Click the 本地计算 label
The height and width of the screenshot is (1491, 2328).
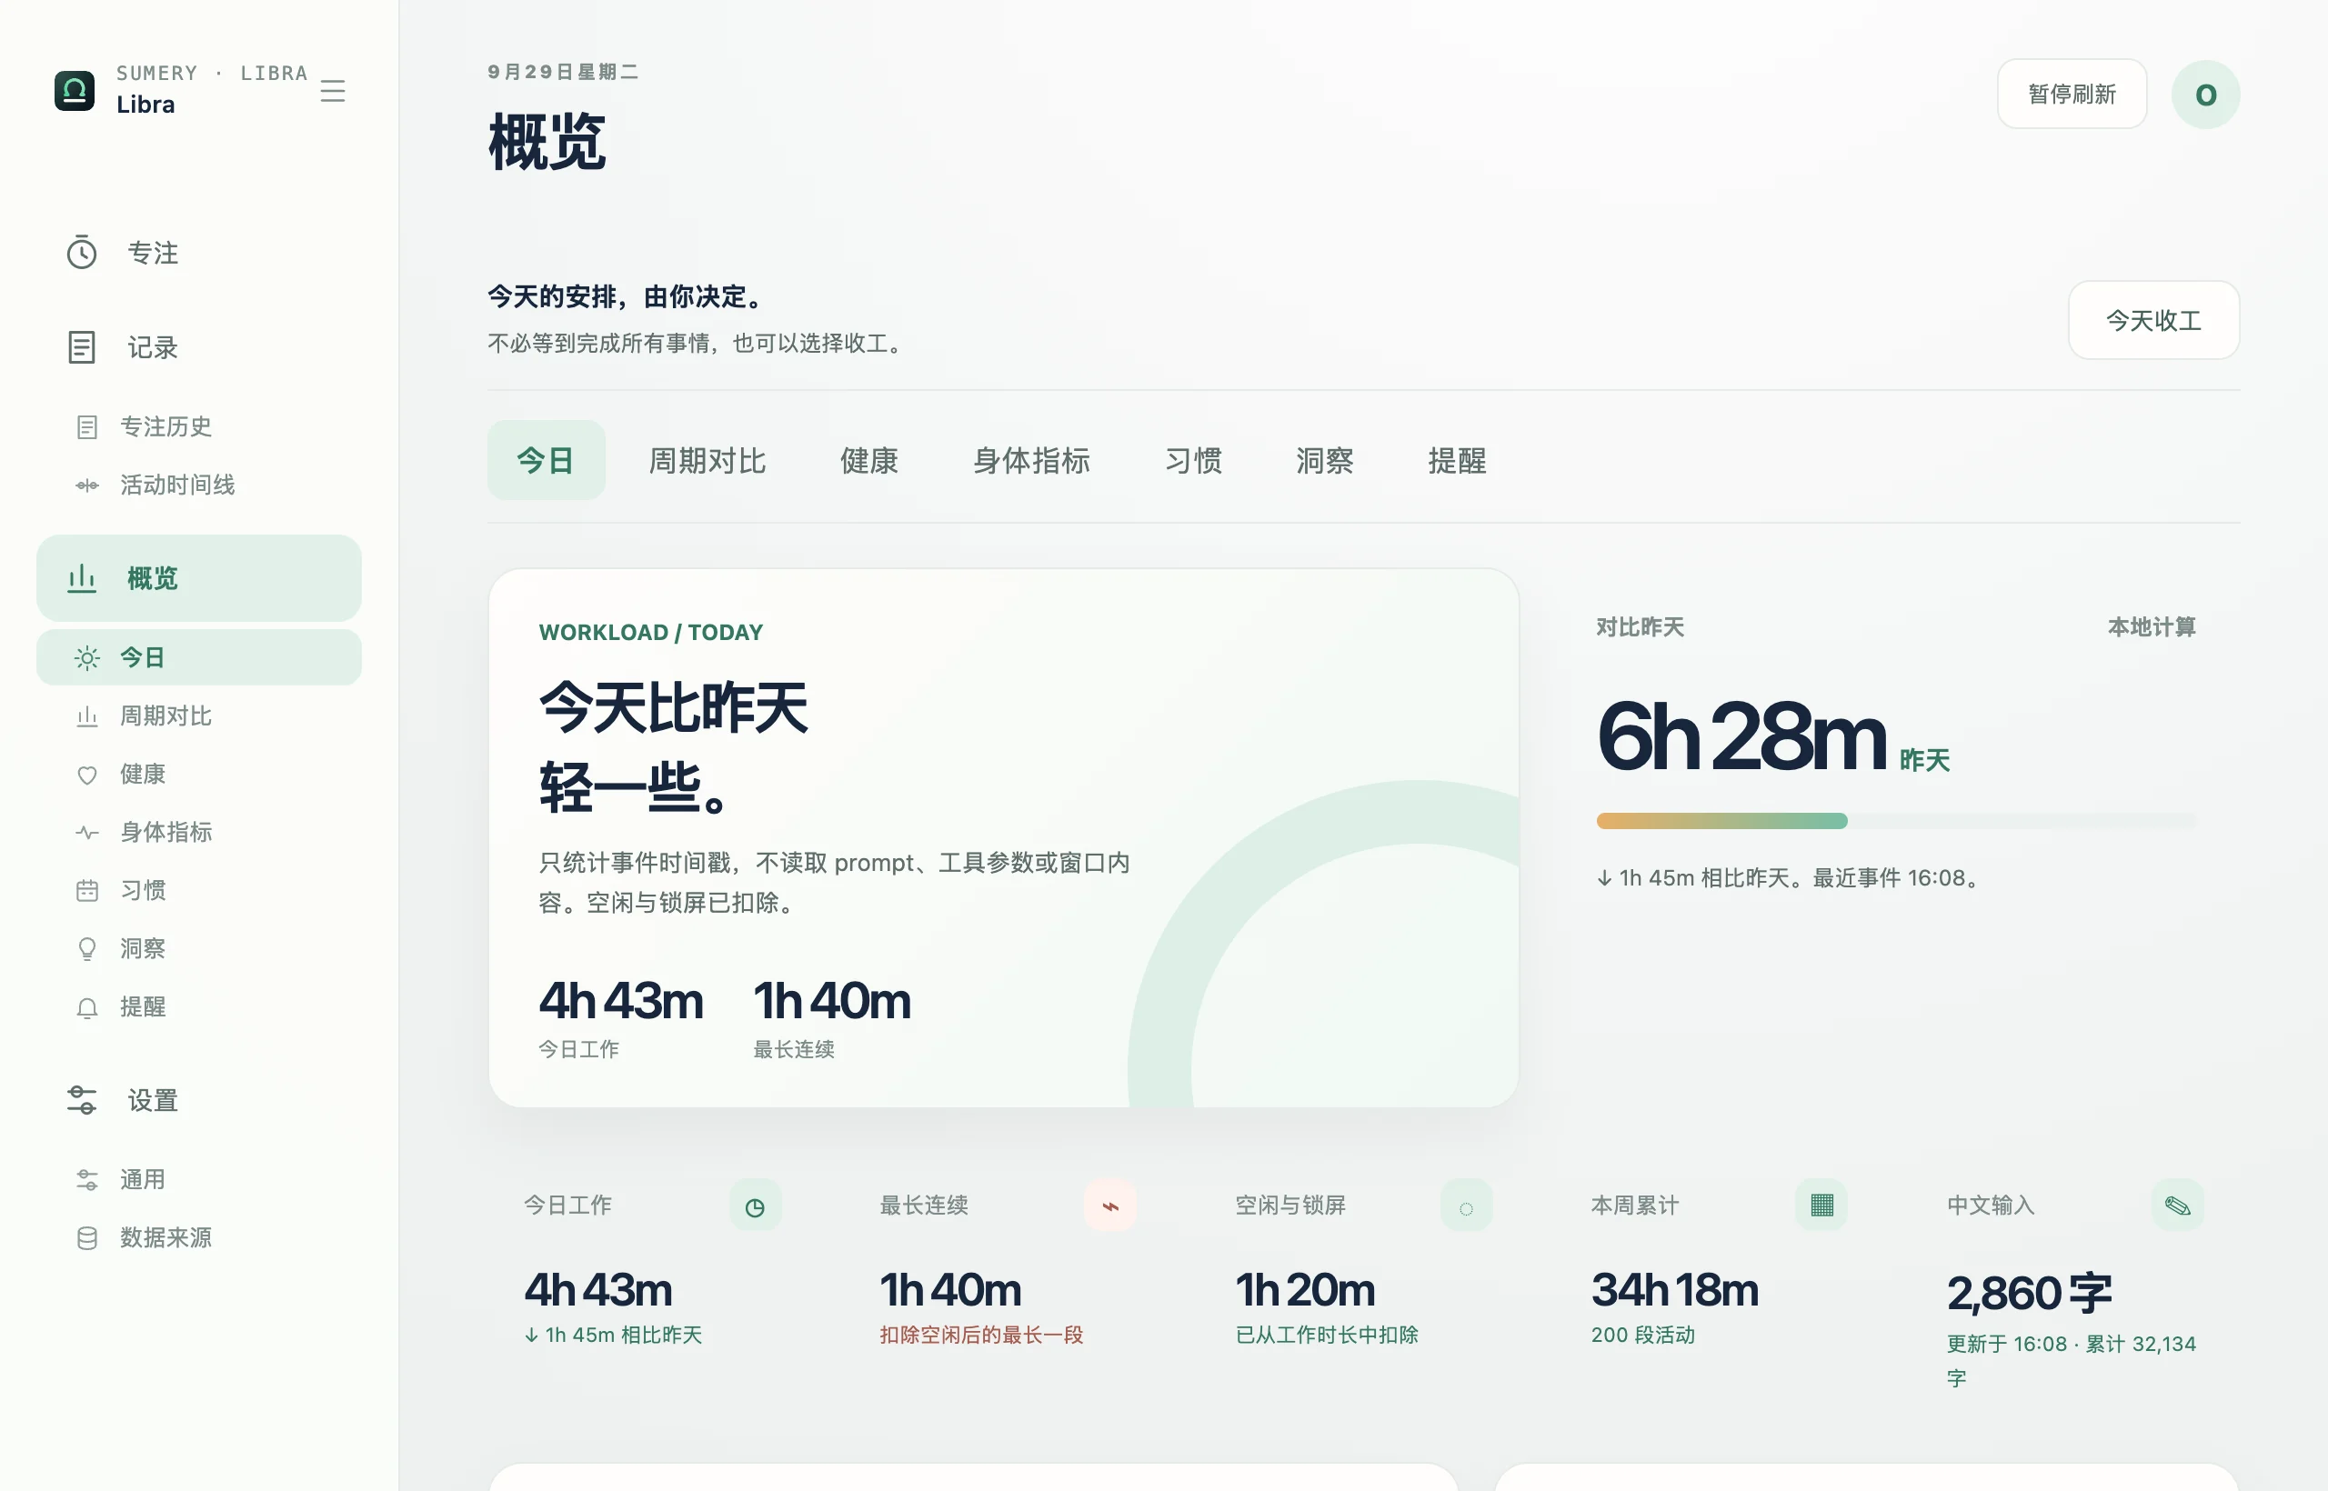coord(2152,627)
